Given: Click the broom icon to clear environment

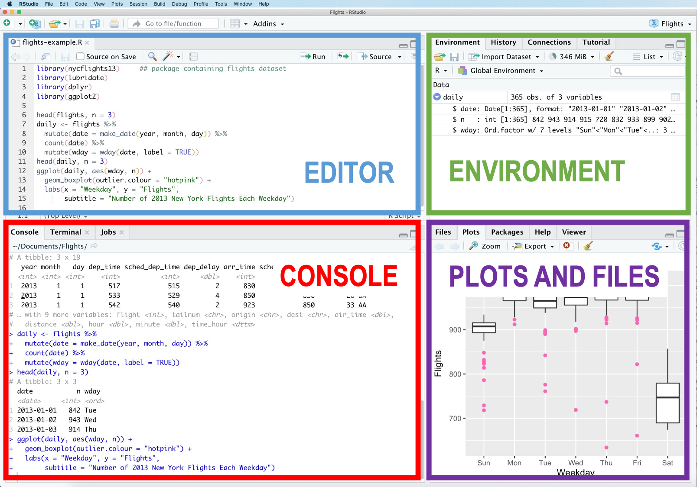Looking at the screenshot, I should (609, 56).
